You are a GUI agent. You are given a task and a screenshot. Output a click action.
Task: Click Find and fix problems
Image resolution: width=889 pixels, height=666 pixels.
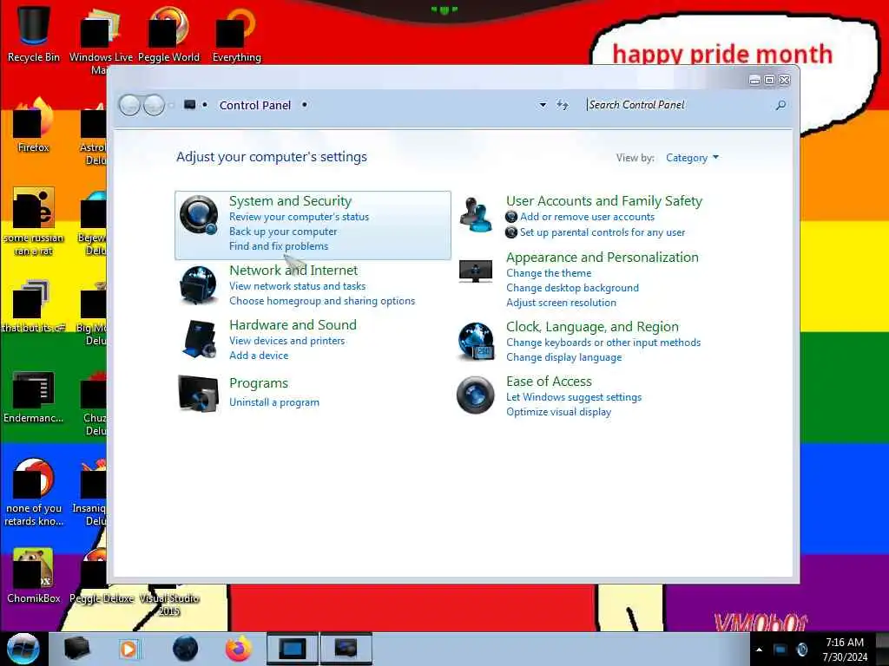point(279,246)
